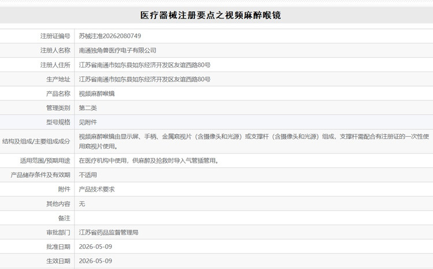Select the address value in 注册人住所 row
Screen dimensions: 433x269
click(x=145, y=65)
